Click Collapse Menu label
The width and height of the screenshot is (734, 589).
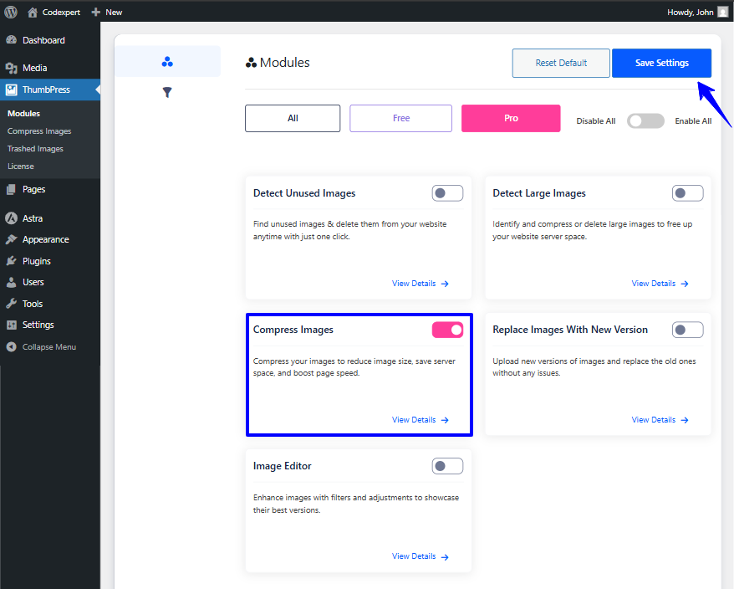click(49, 346)
